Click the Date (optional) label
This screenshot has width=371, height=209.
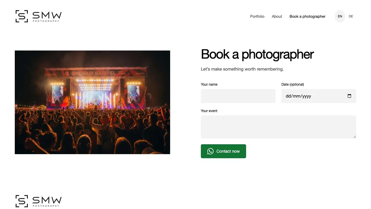293,84
